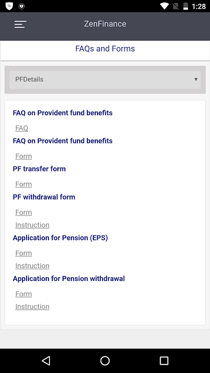Viewport: 210px width, 373px height.
Task: Open Form link under second Provident fund benefits
Action: tap(24, 156)
